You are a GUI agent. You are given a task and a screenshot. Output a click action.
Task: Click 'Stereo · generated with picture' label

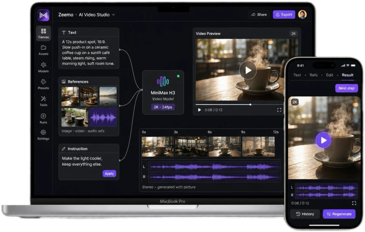pos(169,187)
